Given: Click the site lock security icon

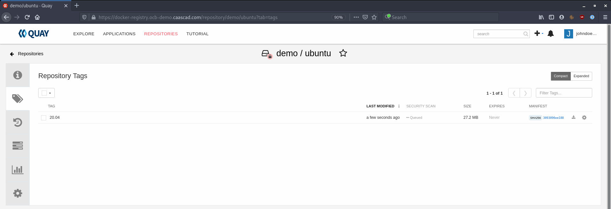Looking at the screenshot, I should coord(94,17).
